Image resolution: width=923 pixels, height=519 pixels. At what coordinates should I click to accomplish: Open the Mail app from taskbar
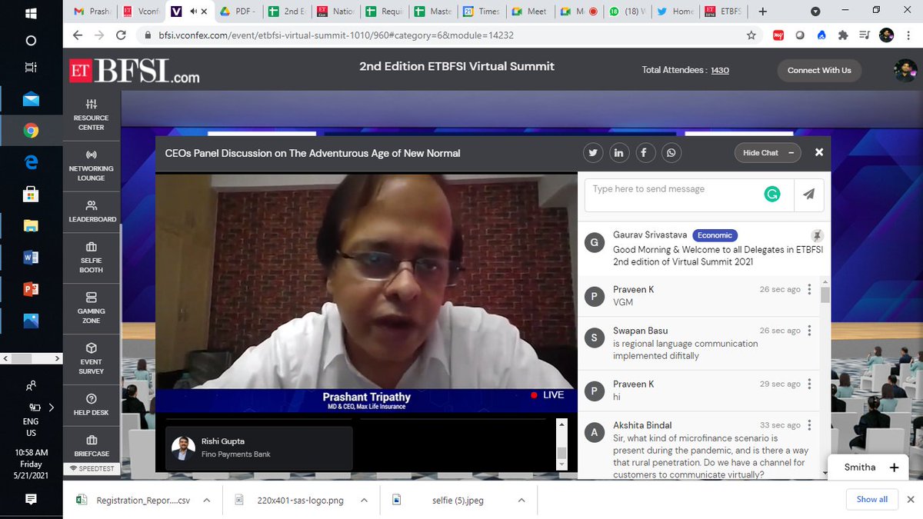pos(31,99)
